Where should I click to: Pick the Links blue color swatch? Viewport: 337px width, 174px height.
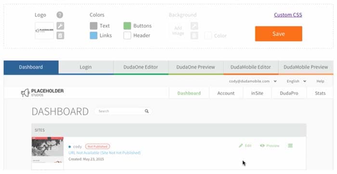[x=93, y=36]
